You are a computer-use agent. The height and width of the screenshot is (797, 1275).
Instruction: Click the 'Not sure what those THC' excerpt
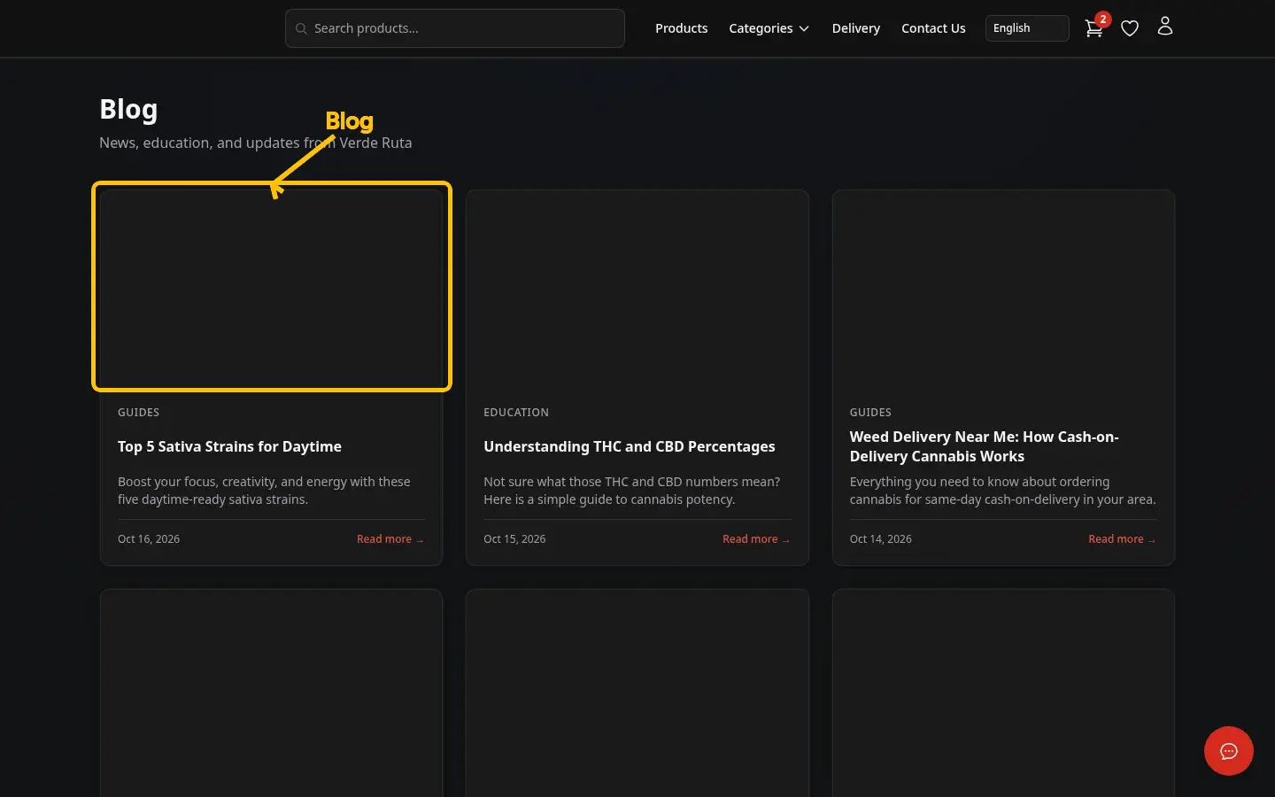(632, 491)
